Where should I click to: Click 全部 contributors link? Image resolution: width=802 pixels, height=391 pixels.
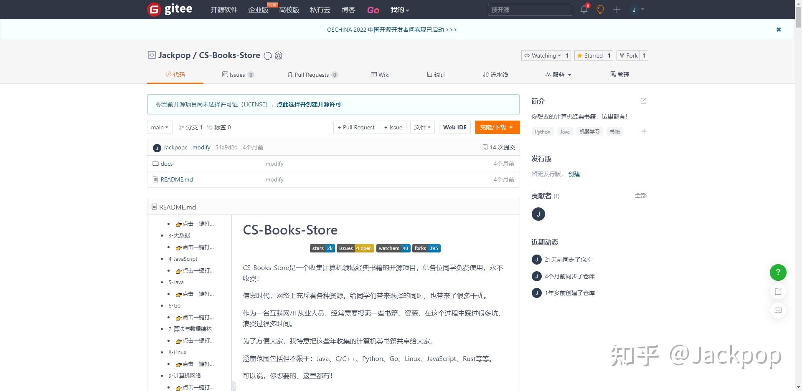[641, 195]
